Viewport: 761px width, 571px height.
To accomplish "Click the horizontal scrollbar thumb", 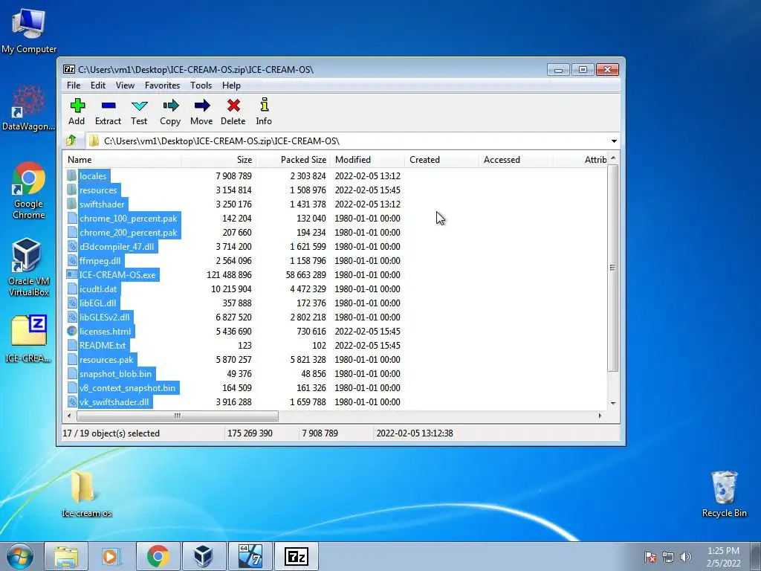I will click(178, 416).
